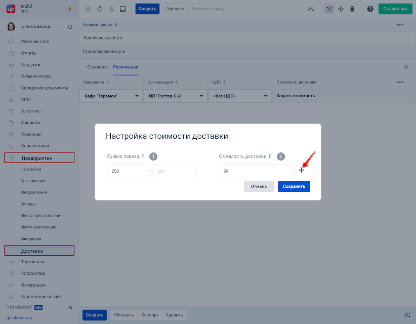Click the info icon next to Стоимость доставки
Screen dimensions: 416x324
[x=281, y=156]
